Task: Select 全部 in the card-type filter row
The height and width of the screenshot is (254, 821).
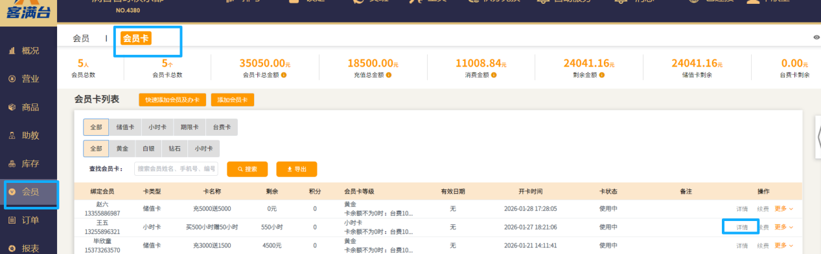Action: 96,127
